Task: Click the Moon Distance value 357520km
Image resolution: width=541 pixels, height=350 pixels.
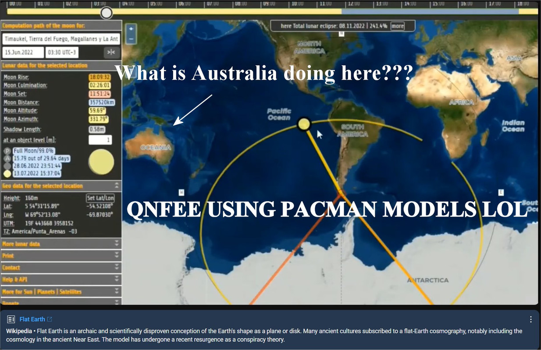Action: [102, 102]
